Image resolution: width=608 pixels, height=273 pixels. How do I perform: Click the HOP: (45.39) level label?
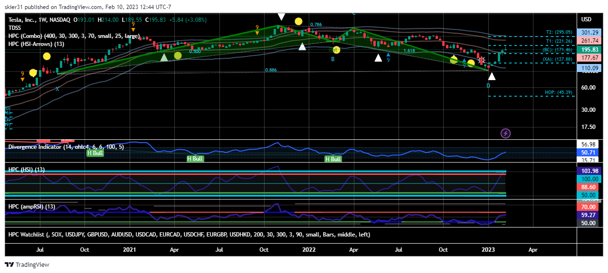coord(559,92)
